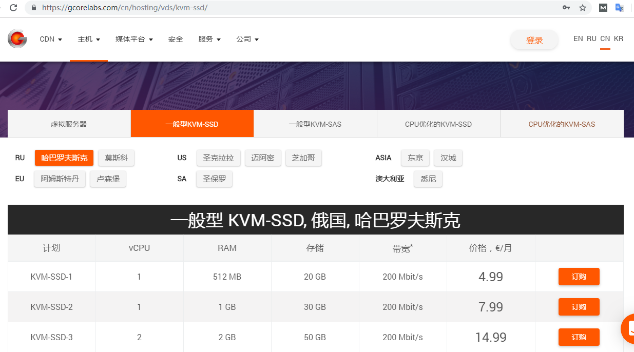Click the padlock site security icon
634x352 pixels.
click(x=33, y=8)
